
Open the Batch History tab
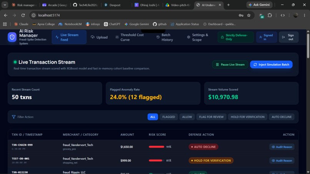point(165,37)
